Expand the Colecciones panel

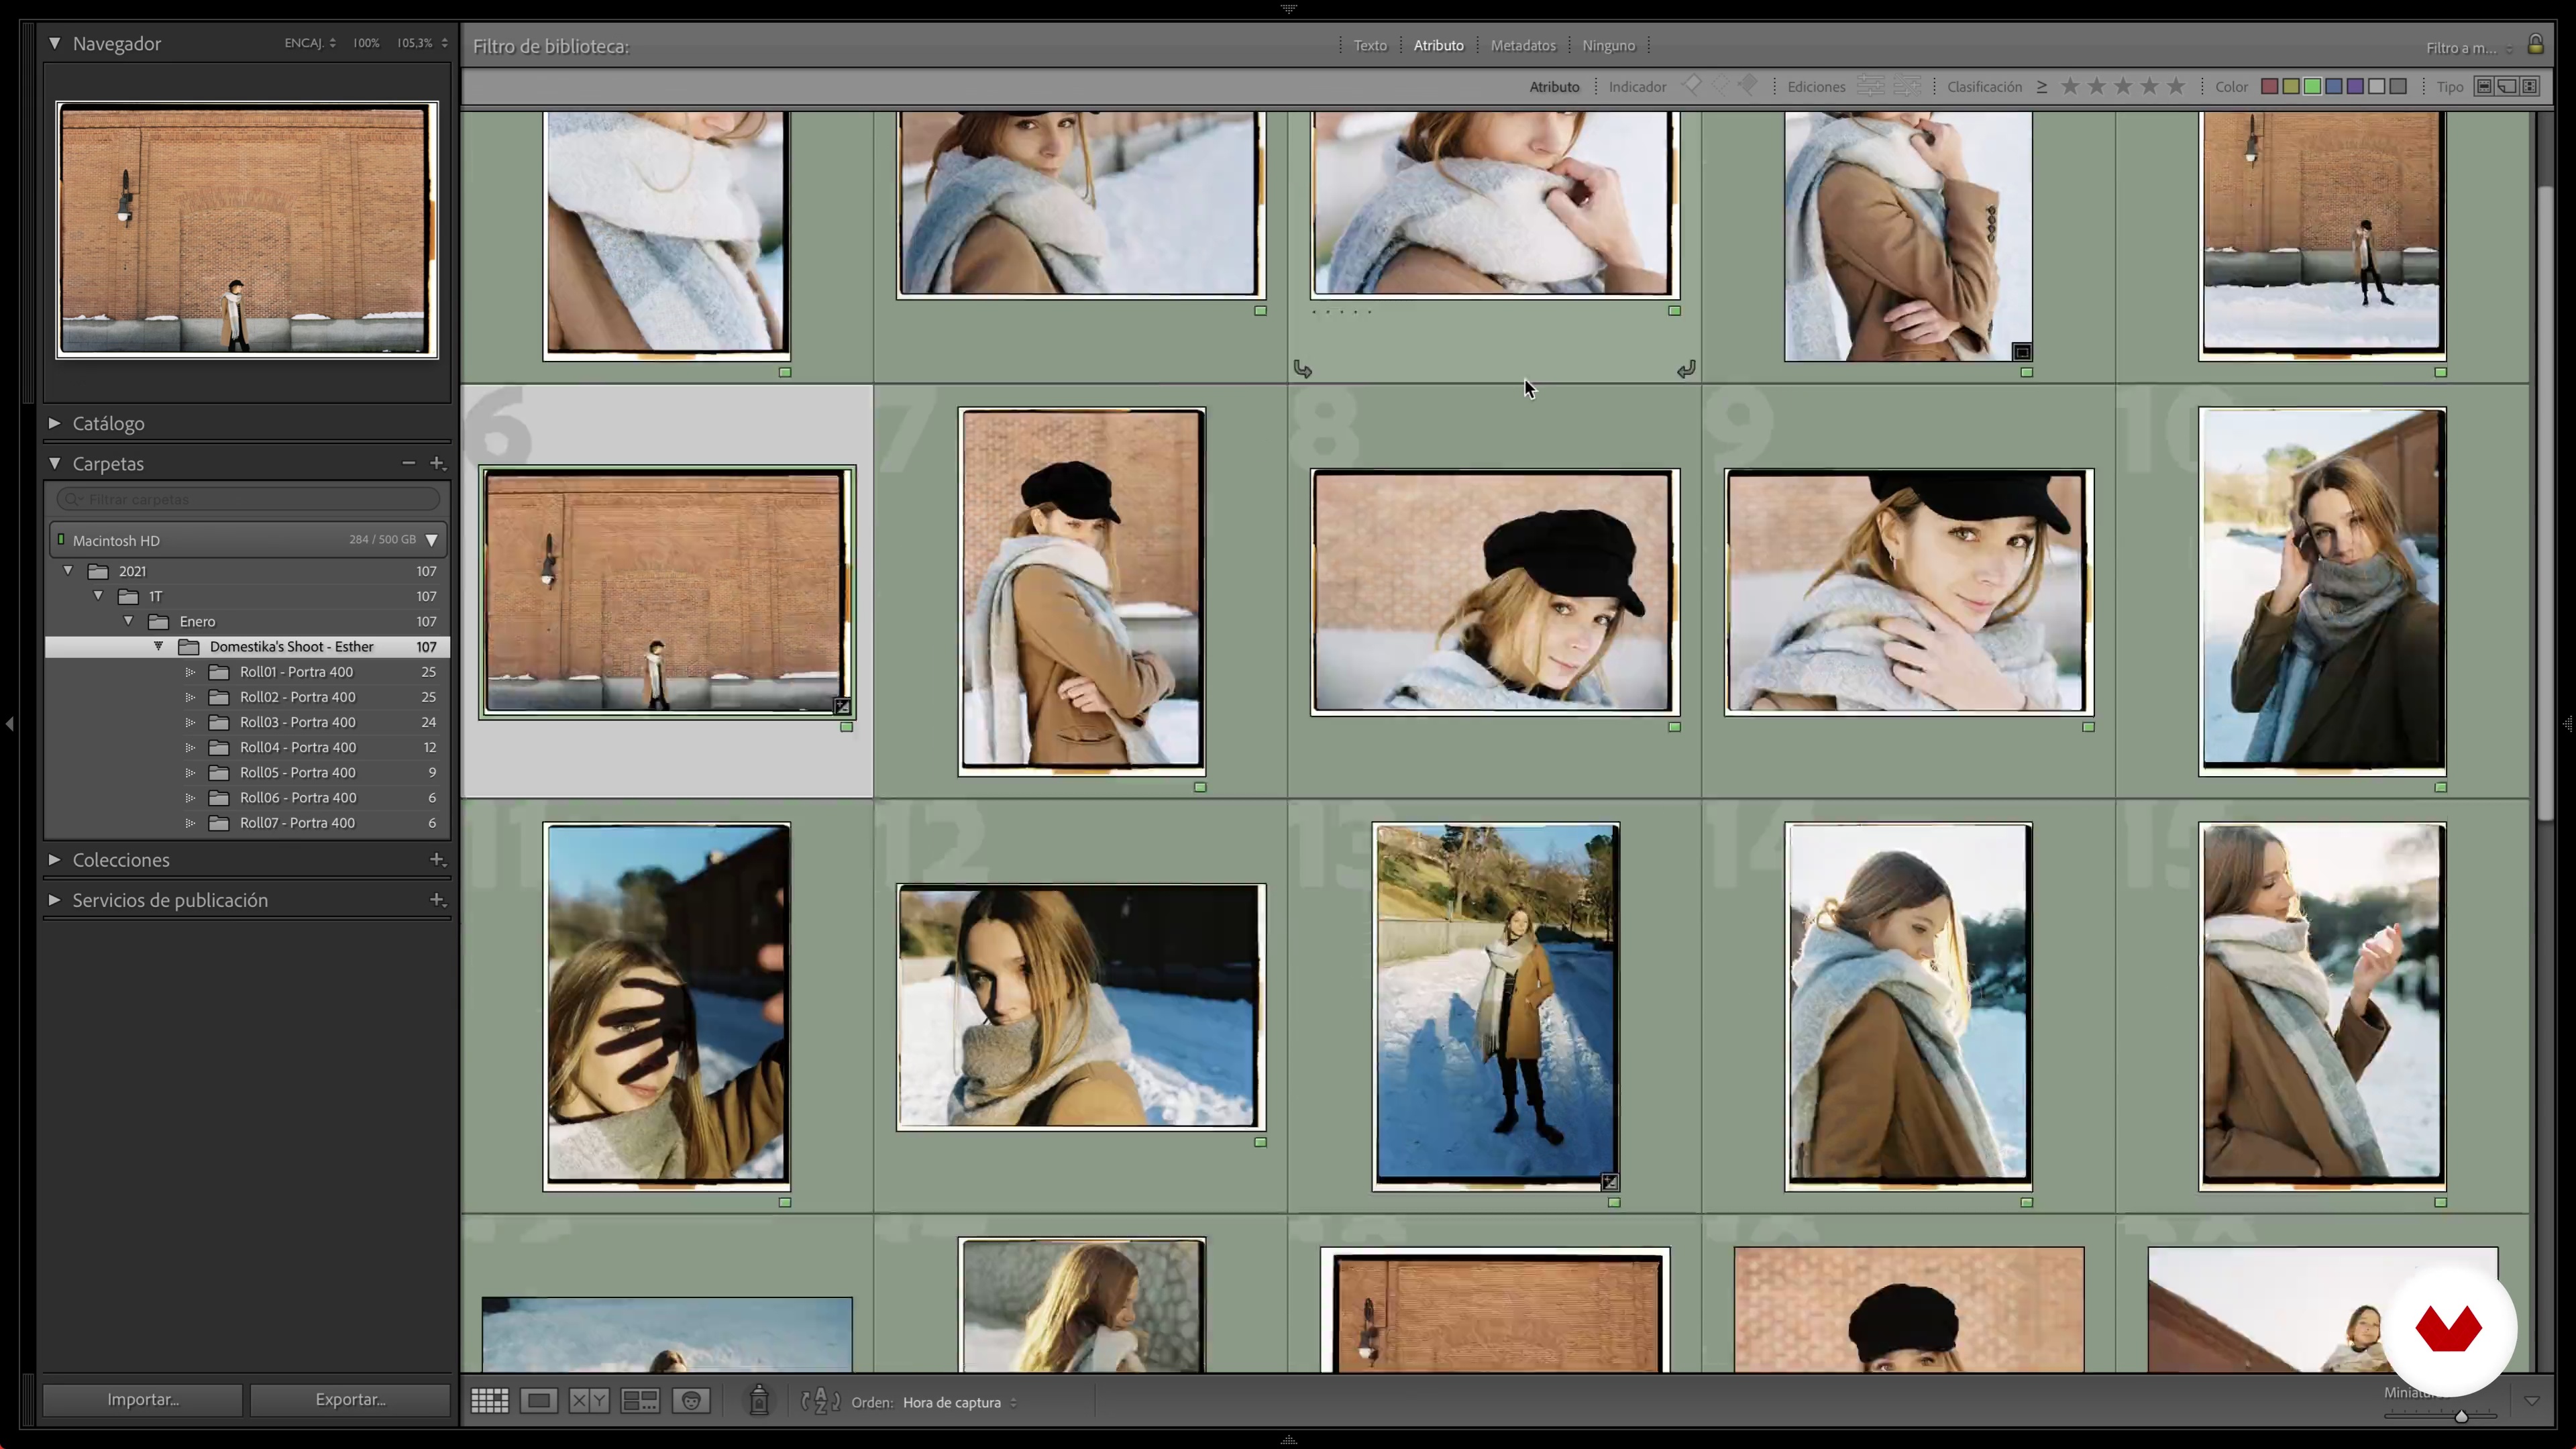click(54, 859)
